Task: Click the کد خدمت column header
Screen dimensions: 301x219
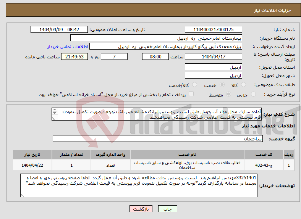Action: pyautogui.click(x=264, y=155)
